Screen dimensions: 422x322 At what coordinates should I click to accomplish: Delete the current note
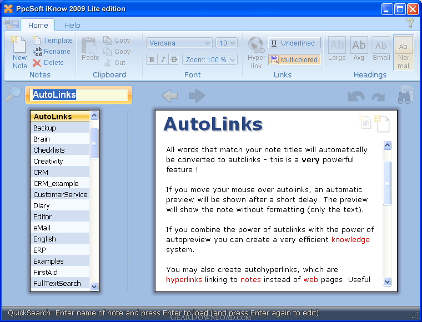click(x=48, y=63)
